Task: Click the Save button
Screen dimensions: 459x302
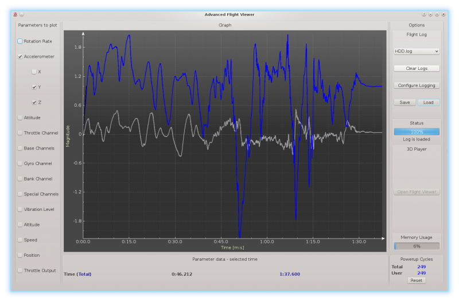Action: (404, 103)
